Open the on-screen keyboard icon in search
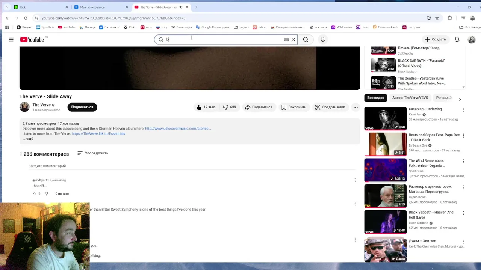The height and width of the screenshot is (270, 481). (x=286, y=39)
